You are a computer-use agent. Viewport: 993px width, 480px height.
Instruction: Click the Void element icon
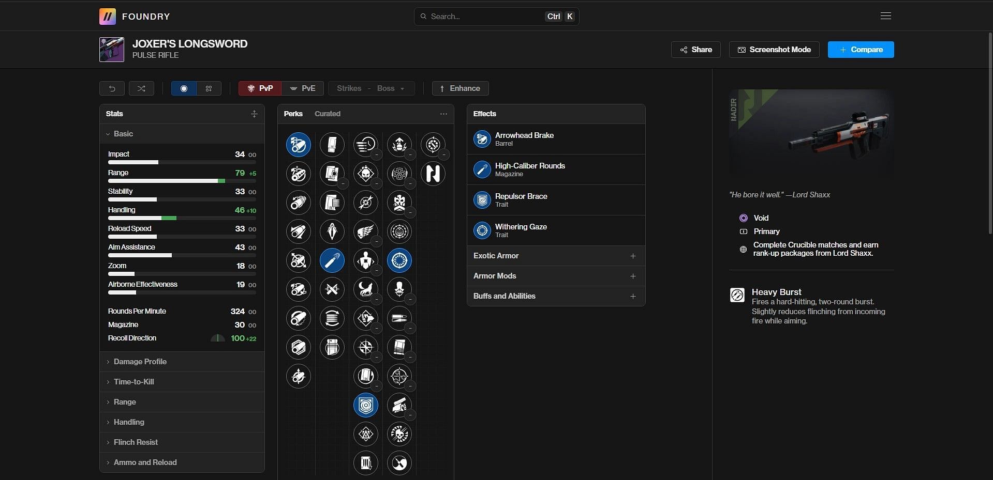744,218
